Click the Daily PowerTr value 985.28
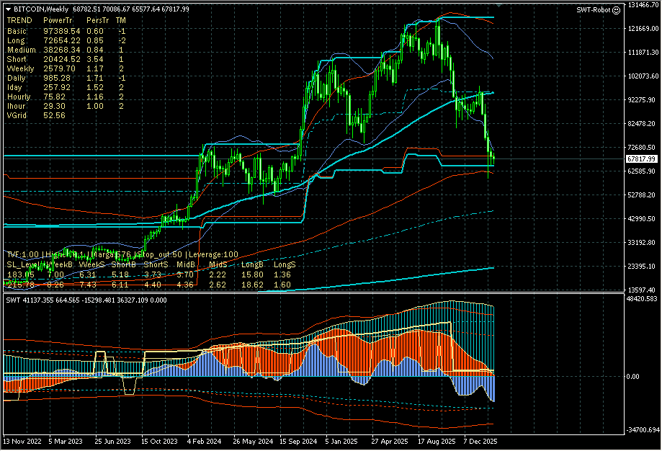 point(57,78)
